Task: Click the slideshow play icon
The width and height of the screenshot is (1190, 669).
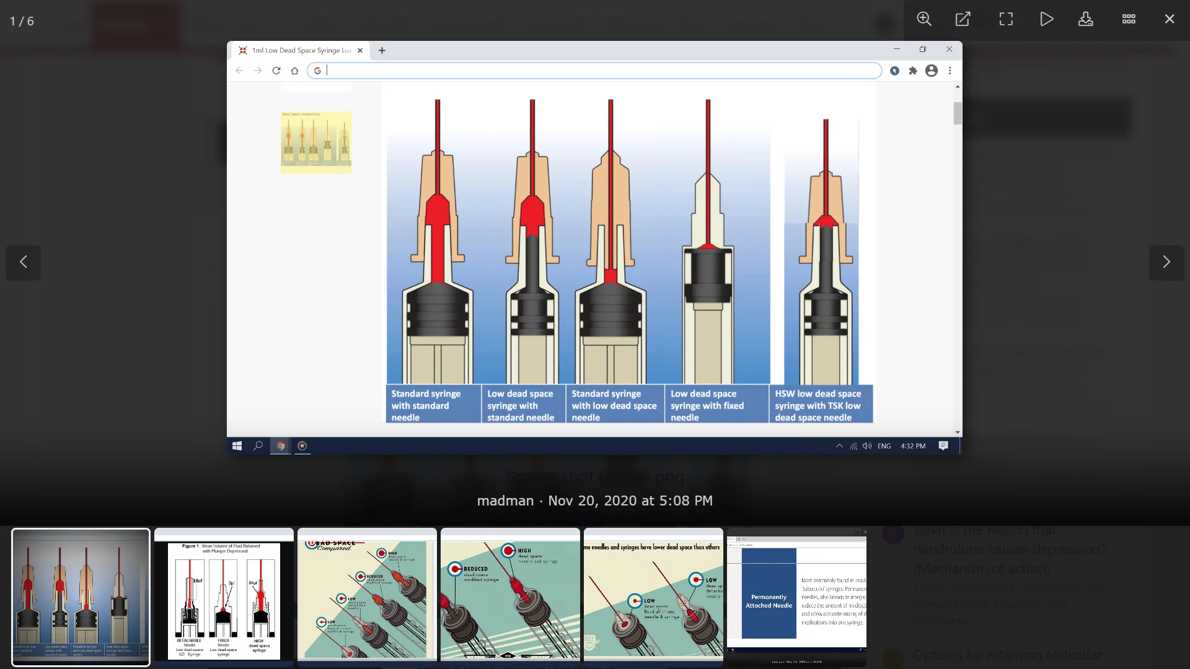Action: pyautogui.click(x=1047, y=18)
